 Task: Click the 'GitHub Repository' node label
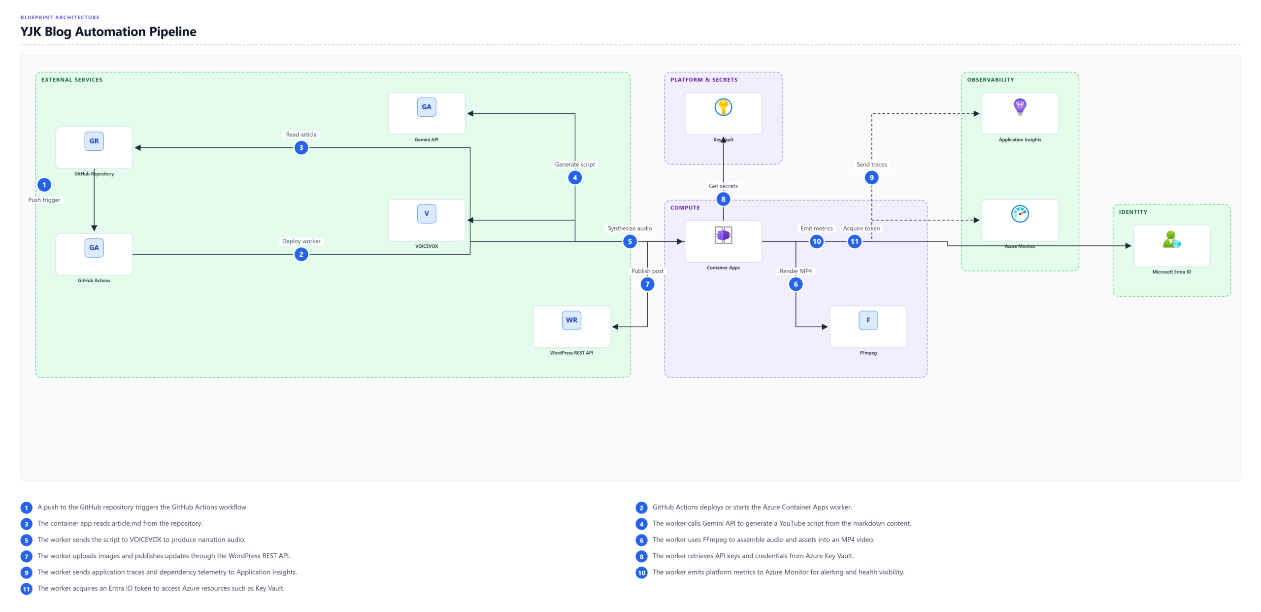coord(94,174)
